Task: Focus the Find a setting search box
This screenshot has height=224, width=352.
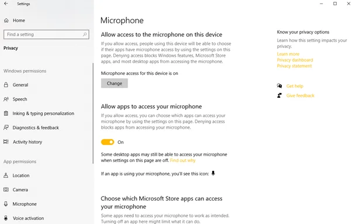Action: coord(46,35)
